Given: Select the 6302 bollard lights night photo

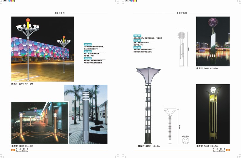Looking at the screenshot, I should click(x=40, y=123).
